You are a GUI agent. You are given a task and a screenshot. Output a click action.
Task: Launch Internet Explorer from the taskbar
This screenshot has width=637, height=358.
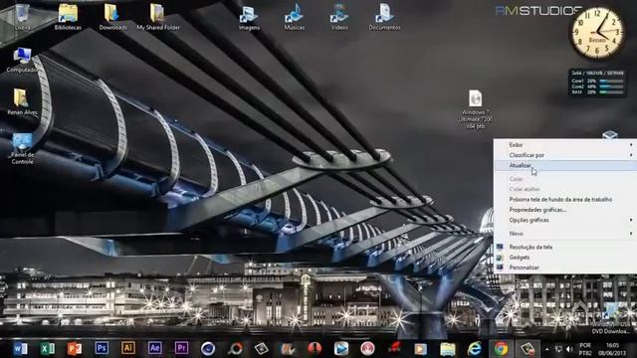click(x=475, y=348)
